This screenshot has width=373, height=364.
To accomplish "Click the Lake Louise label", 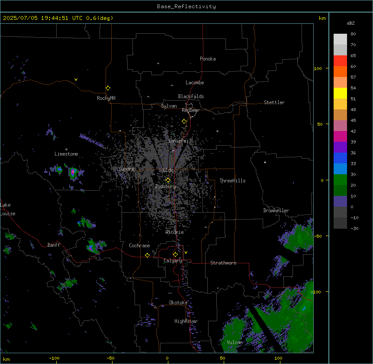I will click(8, 209).
